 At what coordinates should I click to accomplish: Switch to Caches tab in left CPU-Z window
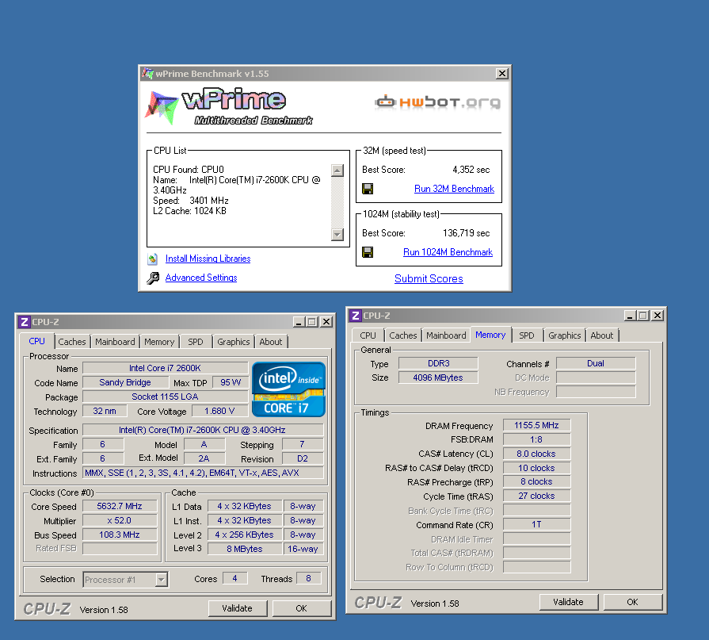tap(72, 342)
